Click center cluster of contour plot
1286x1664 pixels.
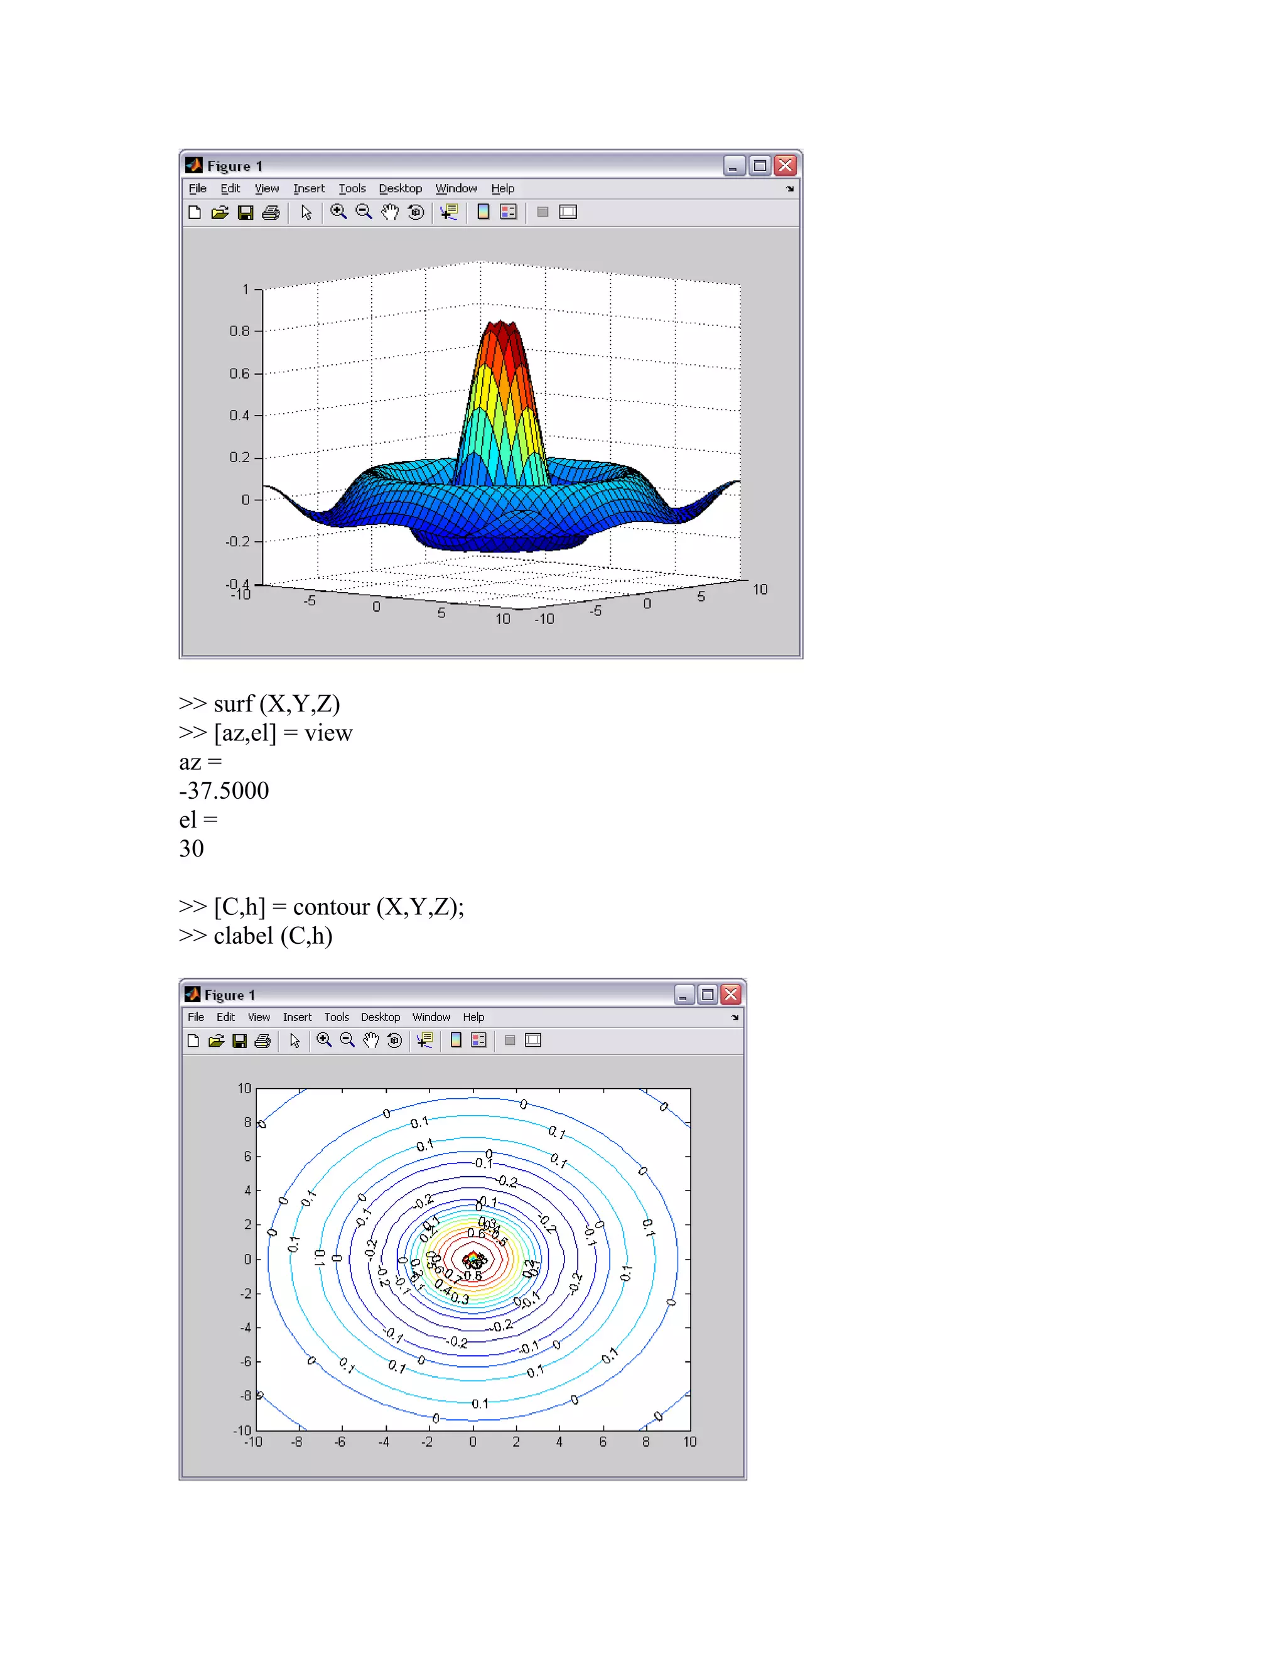tap(474, 1260)
